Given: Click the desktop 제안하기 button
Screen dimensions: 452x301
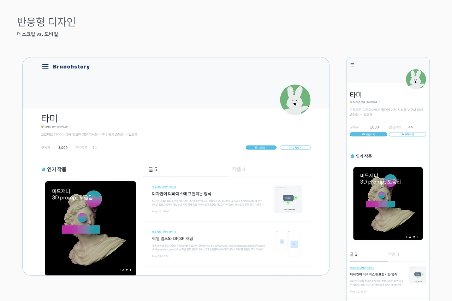Looking at the screenshot, I should click(261, 148).
